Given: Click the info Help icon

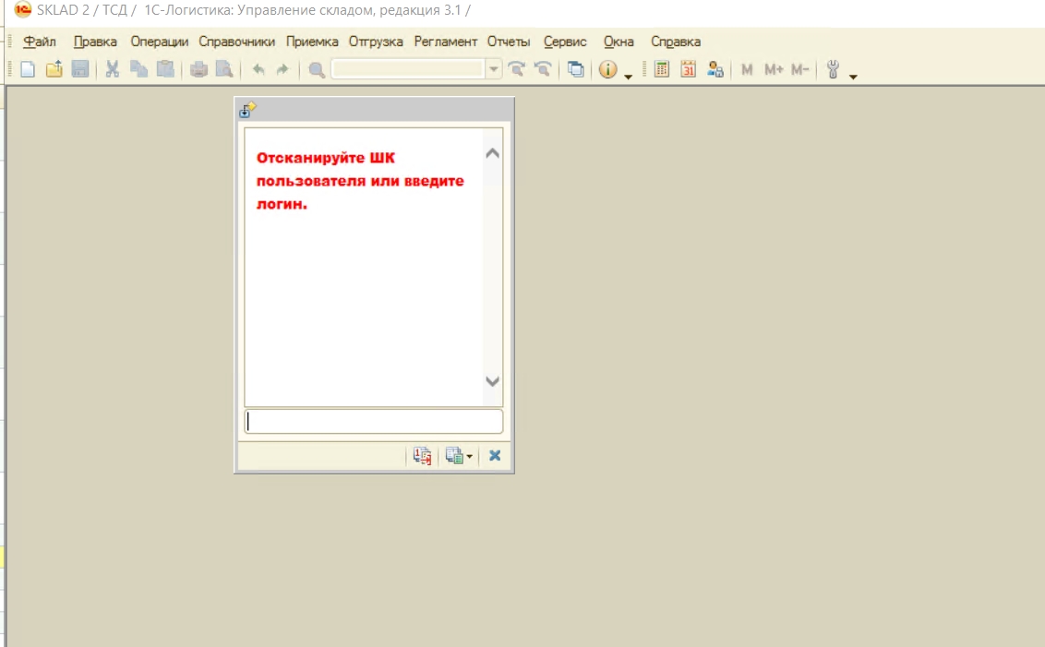Looking at the screenshot, I should pos(607,69).
